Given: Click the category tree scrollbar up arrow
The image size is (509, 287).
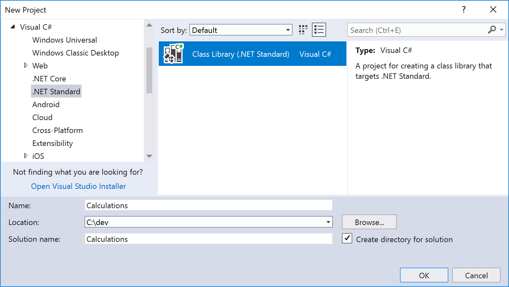Looking at the screenshot, I should click(x=149, y=25).
